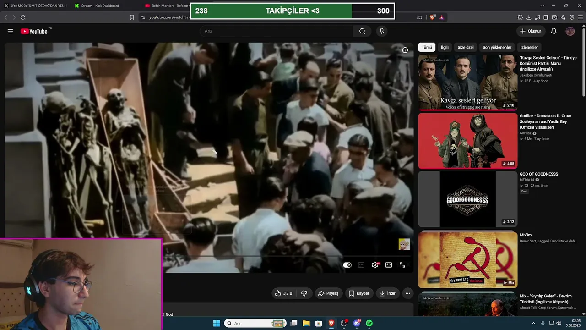The height and width of the screenshot is (330, 586).
Task: Like the video (3,7 B)
Action: [x=283, y=293]
